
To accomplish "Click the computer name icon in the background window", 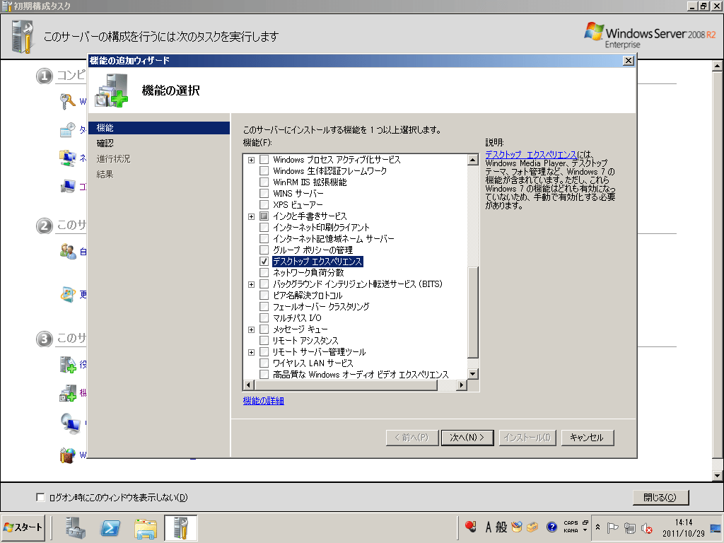I will 67,186.
